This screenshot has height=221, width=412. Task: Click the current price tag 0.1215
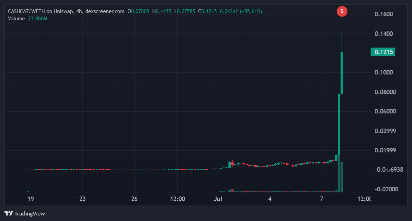(383, 52)
